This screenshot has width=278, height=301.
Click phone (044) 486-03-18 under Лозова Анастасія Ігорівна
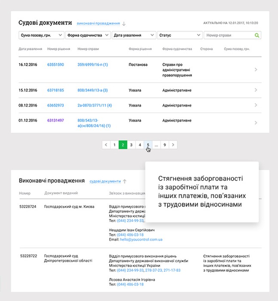[x=130, y=285]
